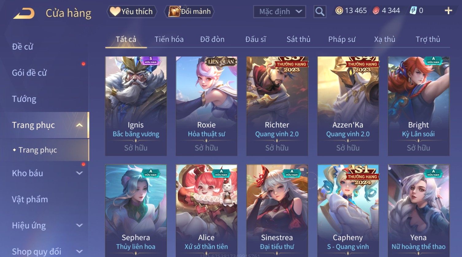Expand the Kho báu sidebar section
This screenshot has height=257, width=462.
coord(79,173)
